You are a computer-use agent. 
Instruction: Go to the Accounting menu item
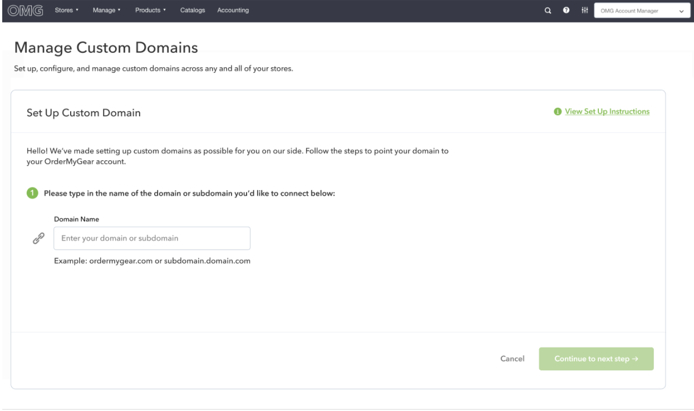coord(233,11)
